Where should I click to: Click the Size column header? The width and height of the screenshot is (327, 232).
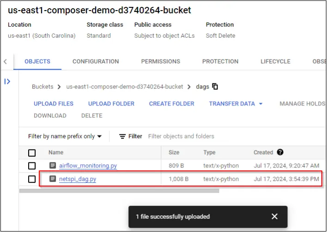pyautogui.click(x=174, y=152)
